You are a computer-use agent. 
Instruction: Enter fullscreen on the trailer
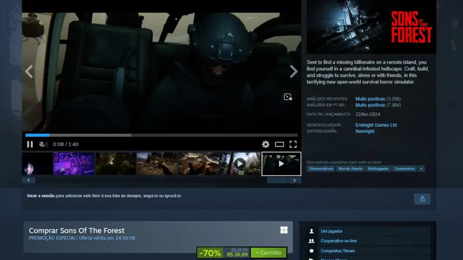click(293, 144)
